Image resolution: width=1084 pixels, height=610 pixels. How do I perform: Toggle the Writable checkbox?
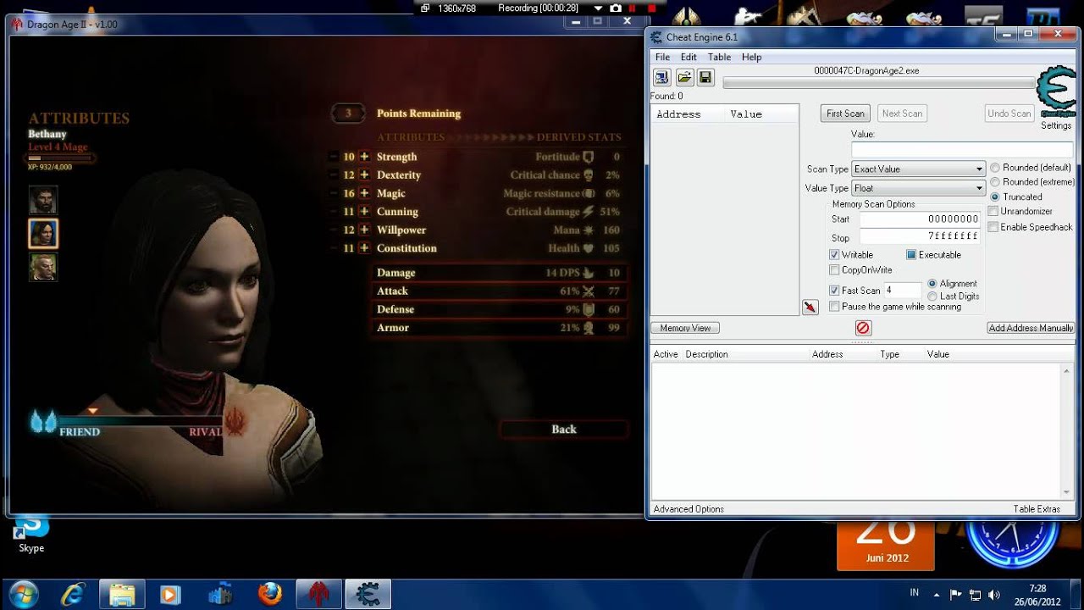835,254
